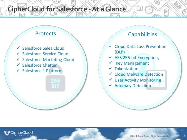The image size is (187, 140).
Task: Select the slide title 'CipherCloud for Salesforce - At a Glance'
Action: tap(67, 9)
